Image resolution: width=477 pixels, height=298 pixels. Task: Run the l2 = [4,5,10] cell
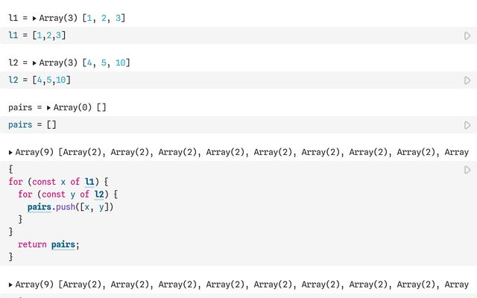(x=467, y=80)
